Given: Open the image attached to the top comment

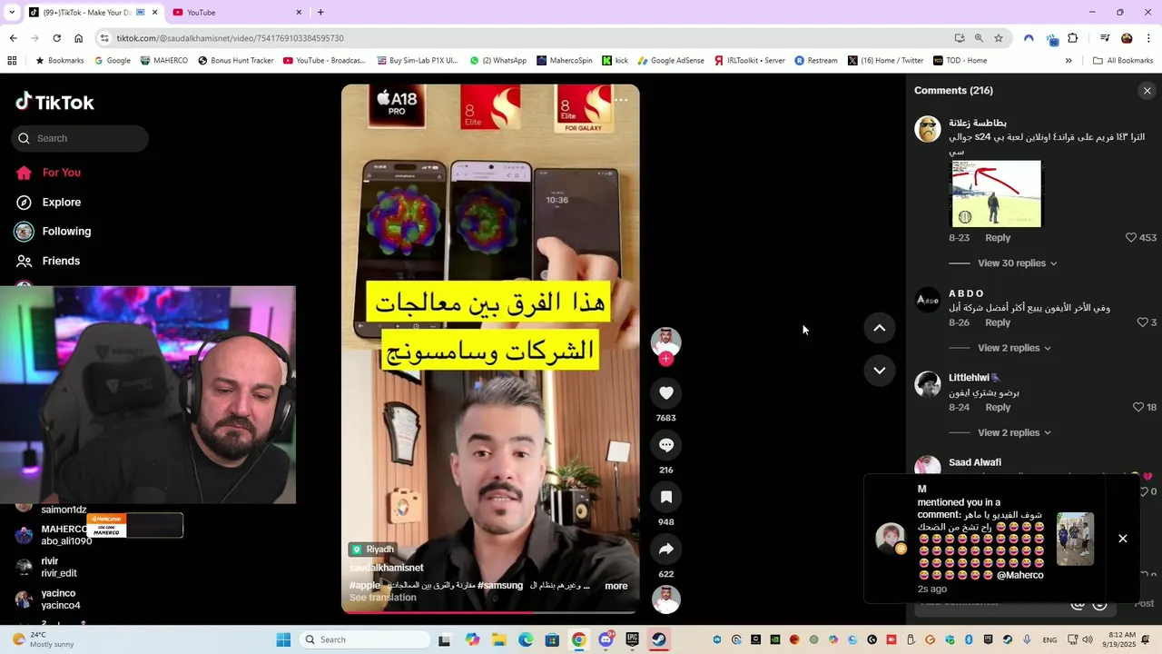Looking at the screenshot, I should coord(996,193).
